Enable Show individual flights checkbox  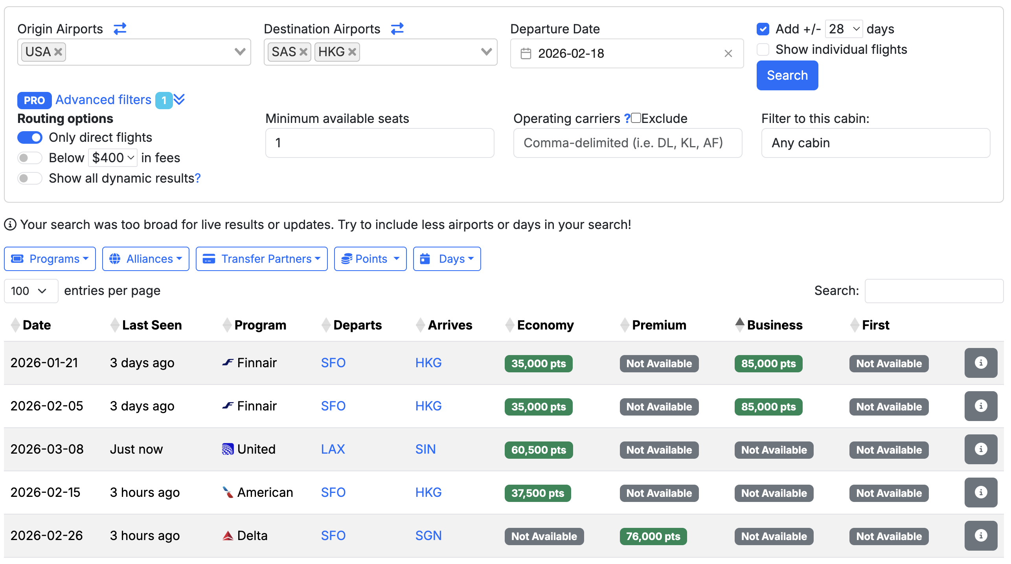coord(763,49)
